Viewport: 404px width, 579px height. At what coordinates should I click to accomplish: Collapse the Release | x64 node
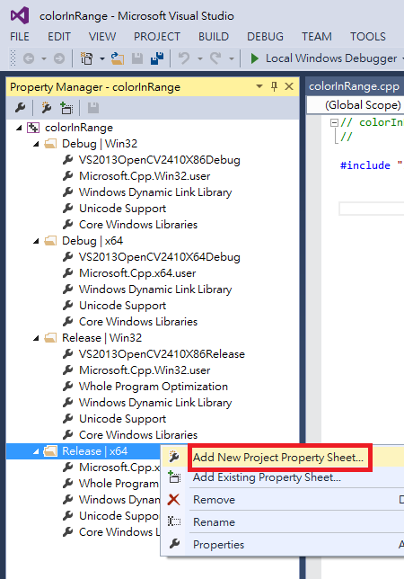(36, 451)
